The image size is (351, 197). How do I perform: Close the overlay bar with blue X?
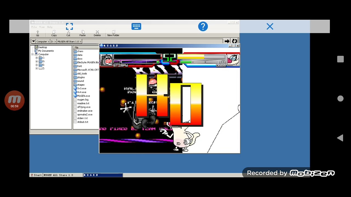tap(270, 27)
